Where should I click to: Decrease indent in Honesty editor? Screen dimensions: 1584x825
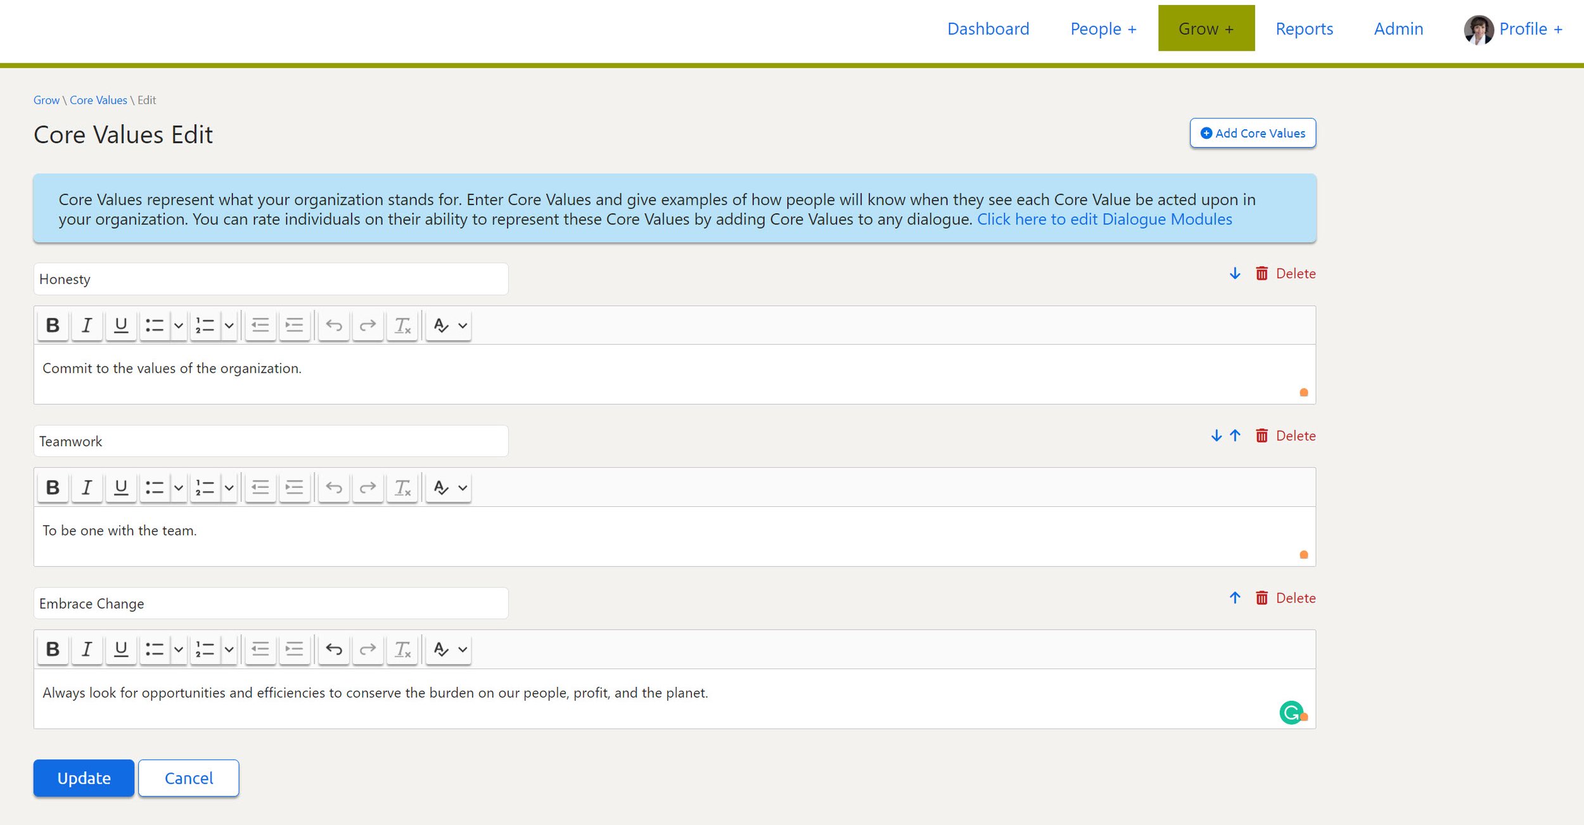[x=260, y=325]
